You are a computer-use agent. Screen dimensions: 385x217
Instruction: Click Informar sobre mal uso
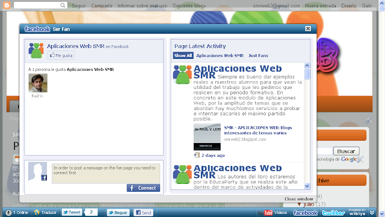click(142, 5)
